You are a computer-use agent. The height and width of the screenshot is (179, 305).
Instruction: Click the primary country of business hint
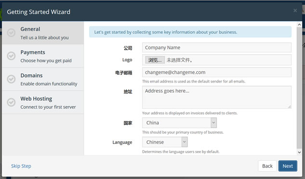click(x=183, y=132)
